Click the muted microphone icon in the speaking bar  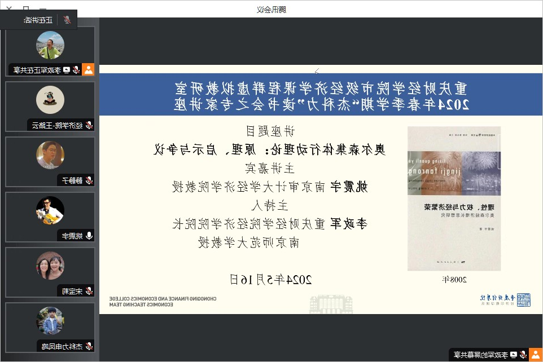point(67,20)
